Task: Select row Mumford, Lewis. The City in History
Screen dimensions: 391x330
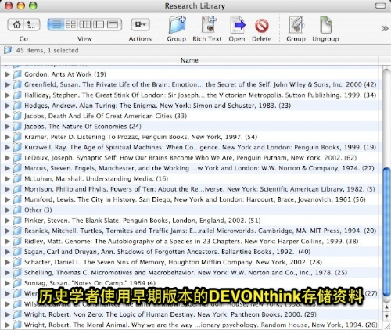Action: point(190,199)
